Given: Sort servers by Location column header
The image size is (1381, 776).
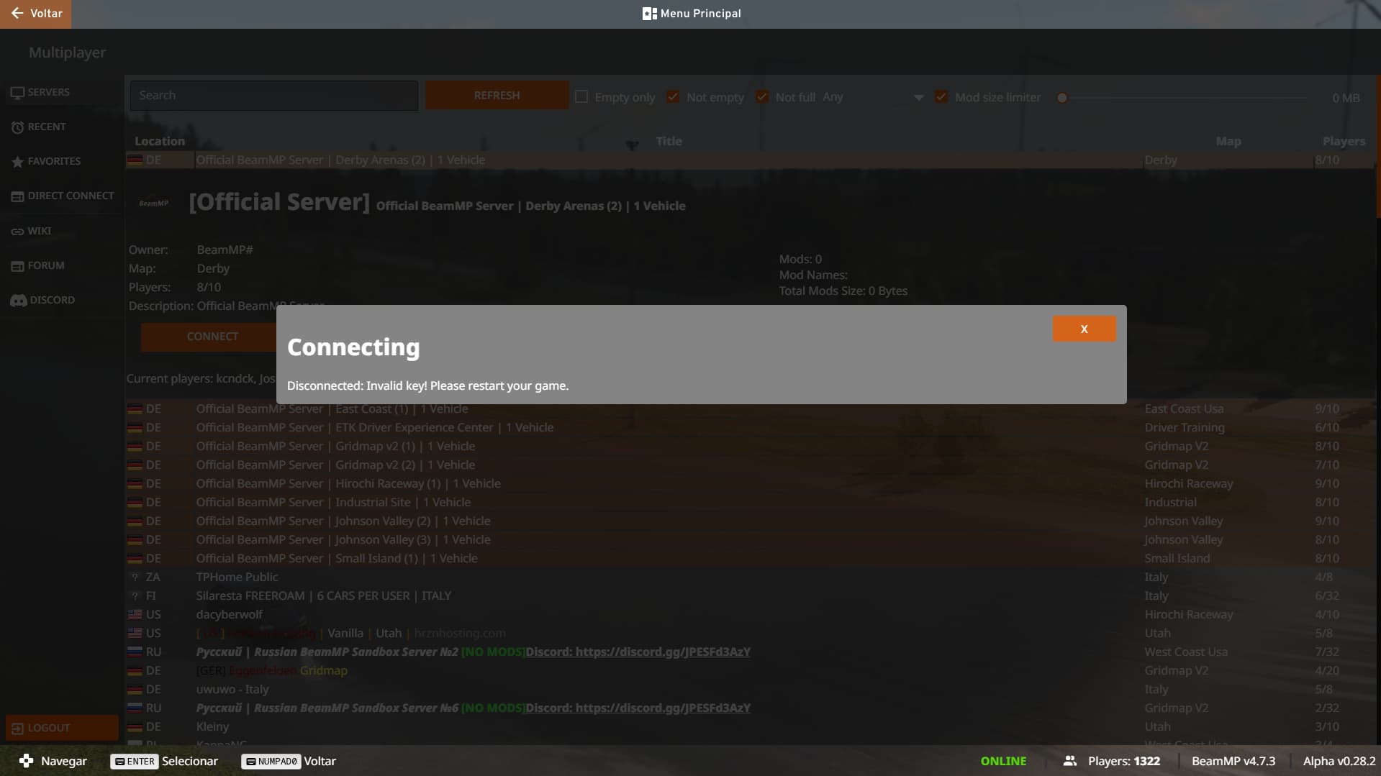Looking at the screenshot, I should pyautogui.click(x=160, y=141).
